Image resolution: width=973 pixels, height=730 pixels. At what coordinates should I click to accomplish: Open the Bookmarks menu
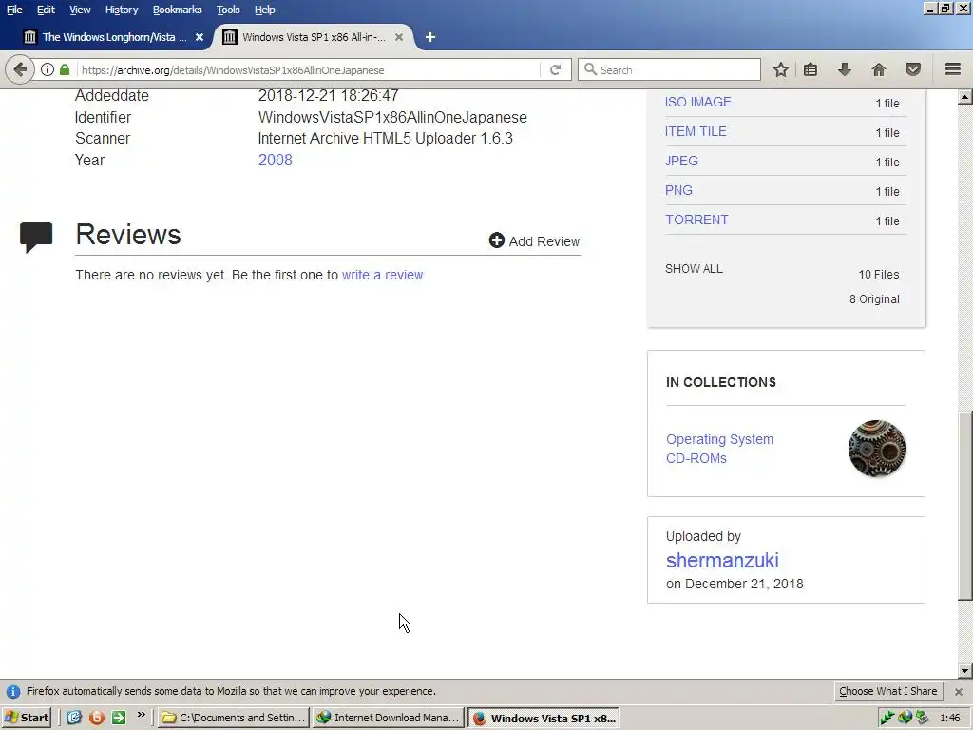coord(177,10)
